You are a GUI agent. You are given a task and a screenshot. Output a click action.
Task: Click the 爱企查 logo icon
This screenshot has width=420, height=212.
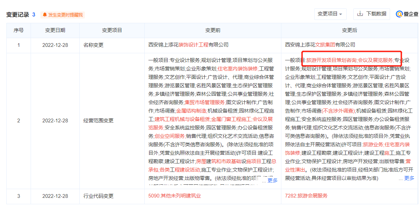399,14
